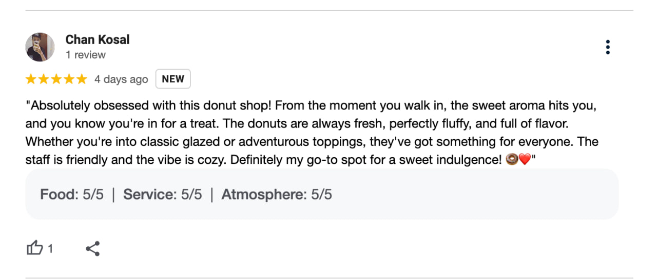Click the Service: 5/5 rating label
Viewport: 657px width, 279px height.
point(162,195)
